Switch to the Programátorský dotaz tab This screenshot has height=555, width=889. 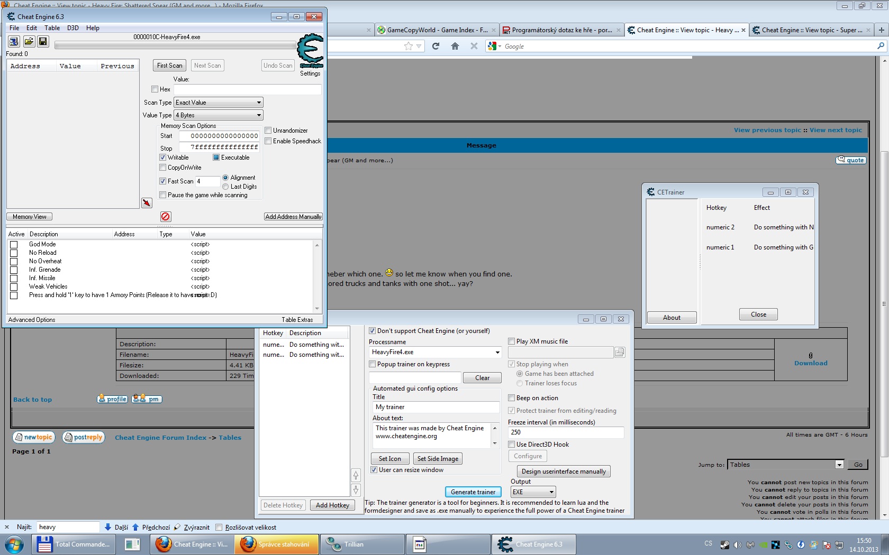click(562, 30)
